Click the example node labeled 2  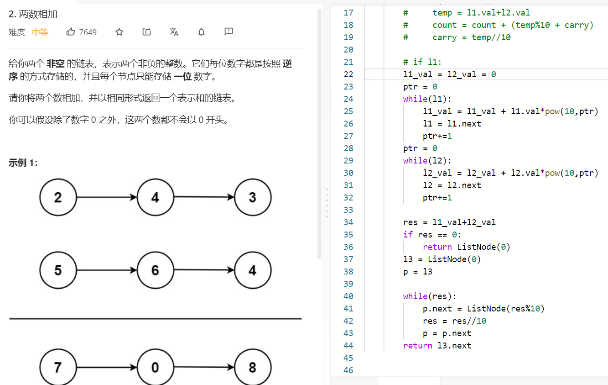click(58, 198)
